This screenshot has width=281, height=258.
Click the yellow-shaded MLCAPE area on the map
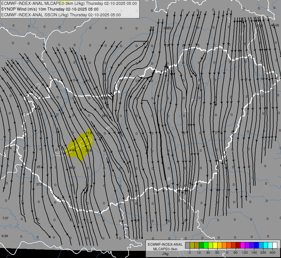tap(80, 146)
